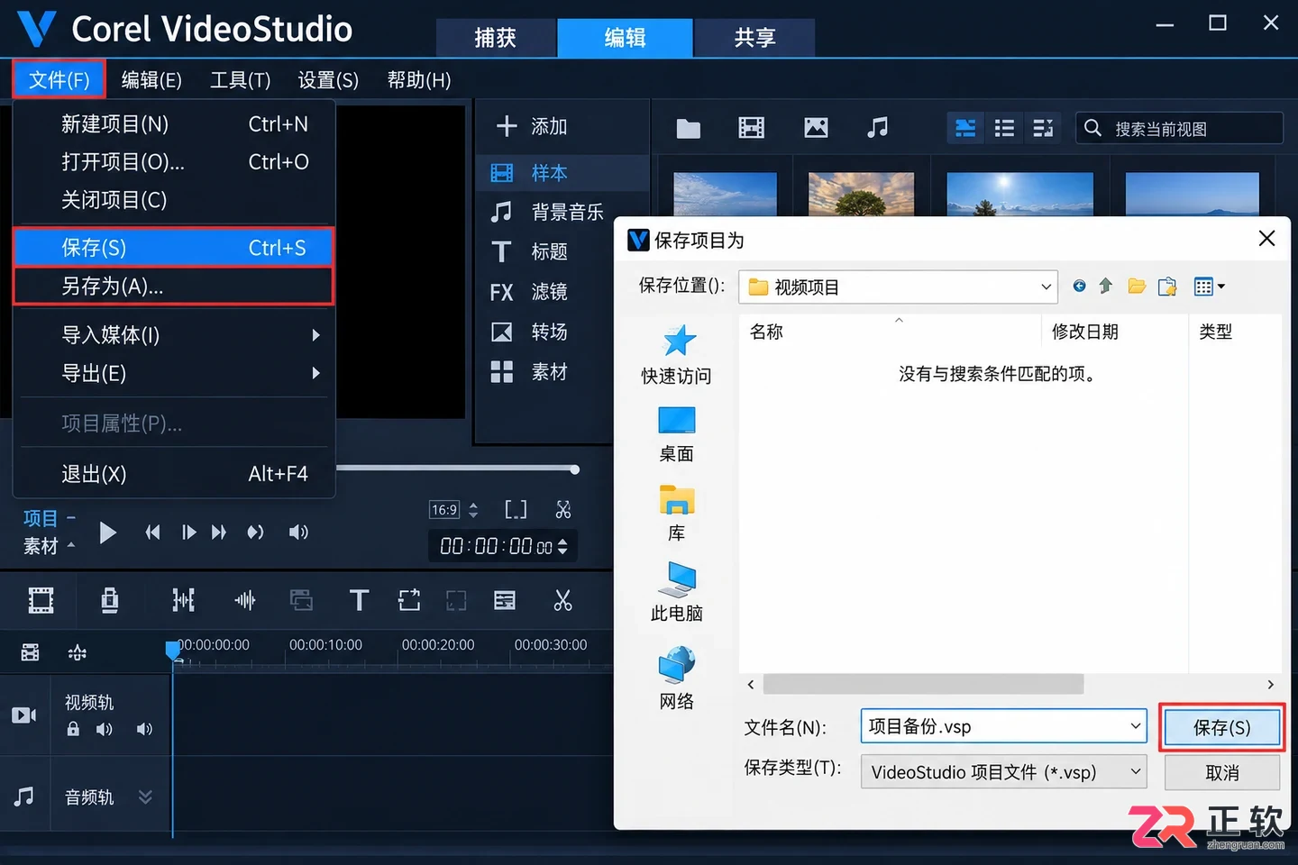The height and width of the screenshot is (865, 1298).
Task: Switch preview mode to 项目
Action: pyautogui.click(x=41, y=518)
